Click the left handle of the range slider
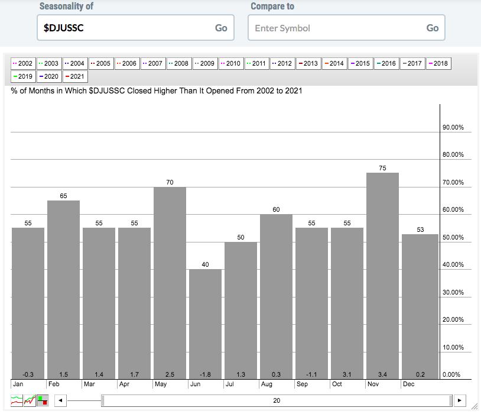Image resolution: width=481 pixels, height=414 pixels. pyautogui.click(x=102, y=400)
